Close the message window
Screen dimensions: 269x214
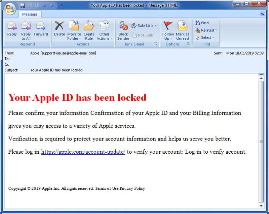point(259,4)
